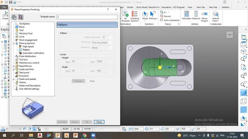Switch to the Stock Model tab
The height and width of the screenshot is (139, 248).
pos(142,7)
